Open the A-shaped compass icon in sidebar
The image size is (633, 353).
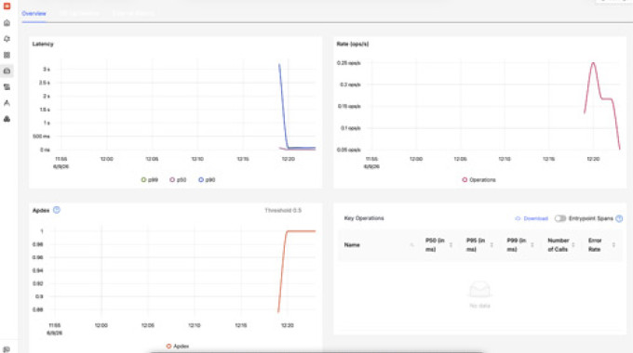[7, 103]
